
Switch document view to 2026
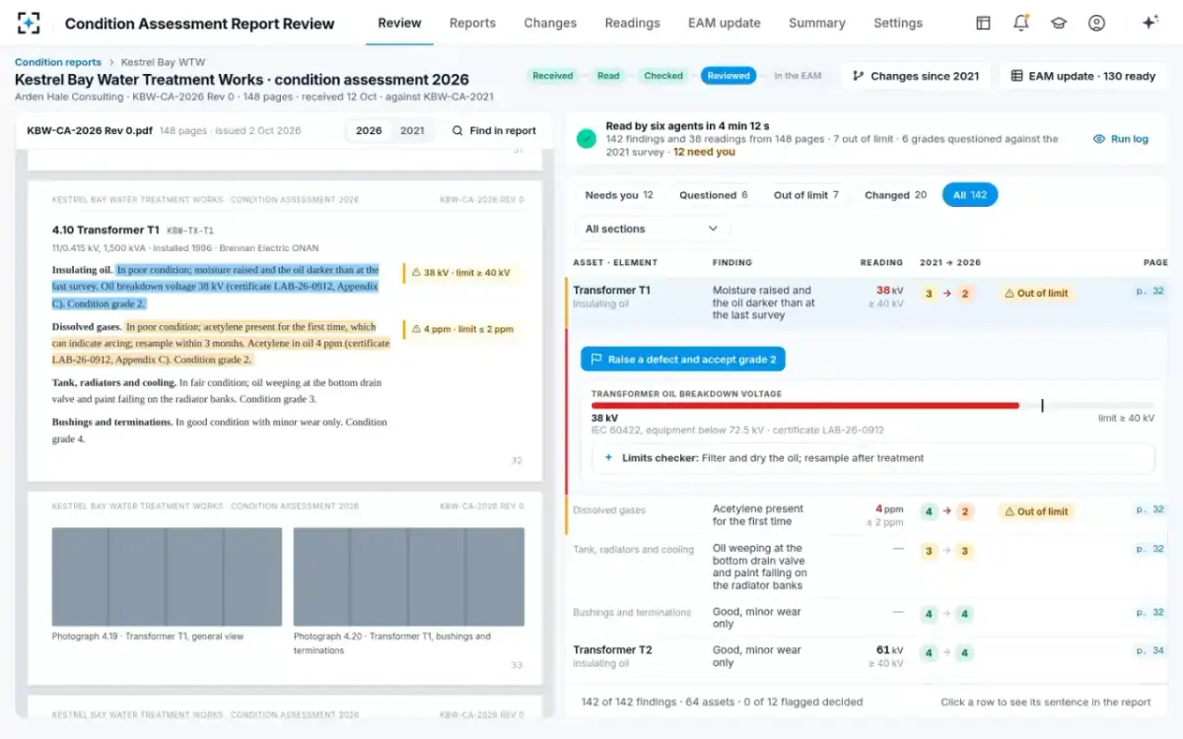(x=369, y=130)
